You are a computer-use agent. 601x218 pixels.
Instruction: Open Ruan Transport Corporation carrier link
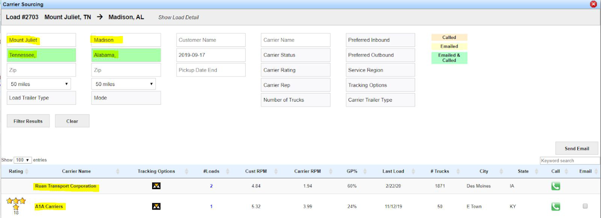[66, 186]
